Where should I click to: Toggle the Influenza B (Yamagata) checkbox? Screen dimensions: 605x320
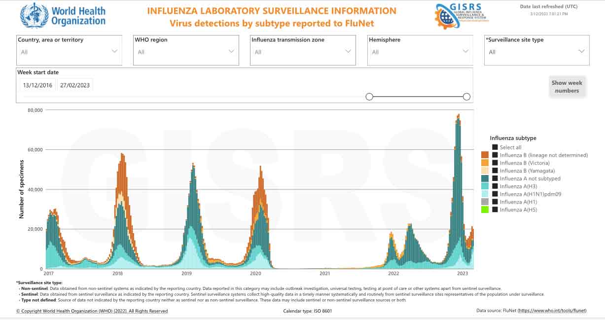[x=495, y=171]
